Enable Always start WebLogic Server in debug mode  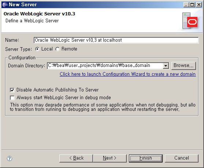tap(12, 98)
